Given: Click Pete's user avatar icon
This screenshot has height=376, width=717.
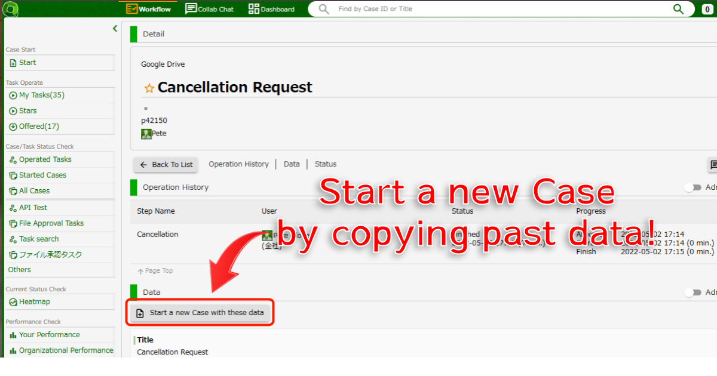Looking at the screenshot, I should (146, 134).
